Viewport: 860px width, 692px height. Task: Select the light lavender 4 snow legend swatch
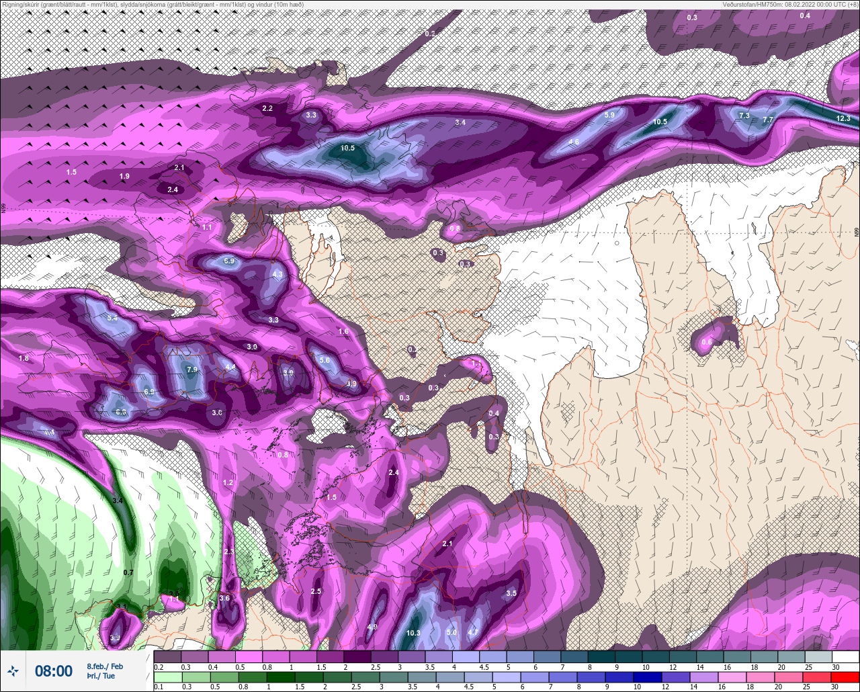(466, 656)
